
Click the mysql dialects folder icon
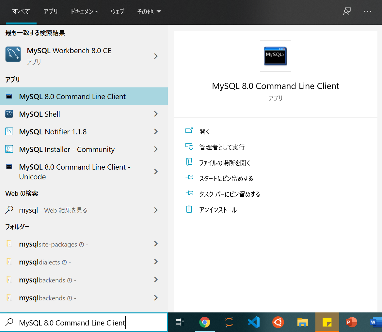9,262
